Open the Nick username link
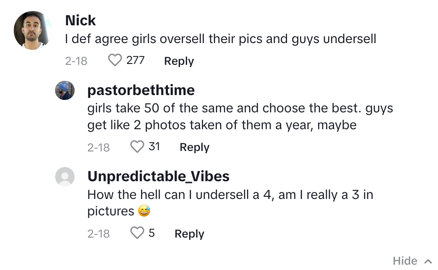This screenshot has width=438, height=270. click(x=80, y=20)
